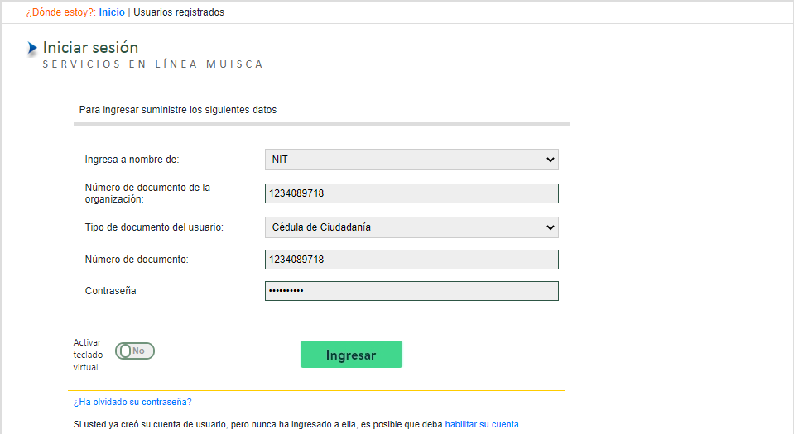Click 'Para ingresar suministre los siguientes datos' text

tap(178, 110)
